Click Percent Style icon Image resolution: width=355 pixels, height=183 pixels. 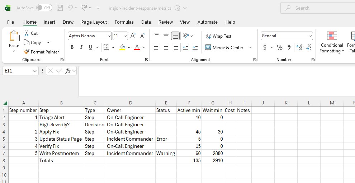pyautogui.click(x=280, y=48)
